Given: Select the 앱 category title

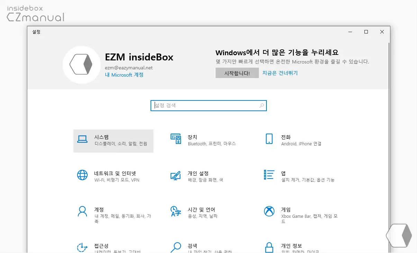Looking at the screenshot, I should point(283,173).
